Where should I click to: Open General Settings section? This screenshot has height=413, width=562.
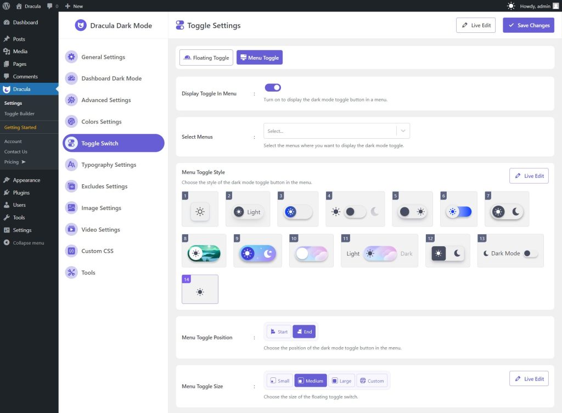point(113,57)
